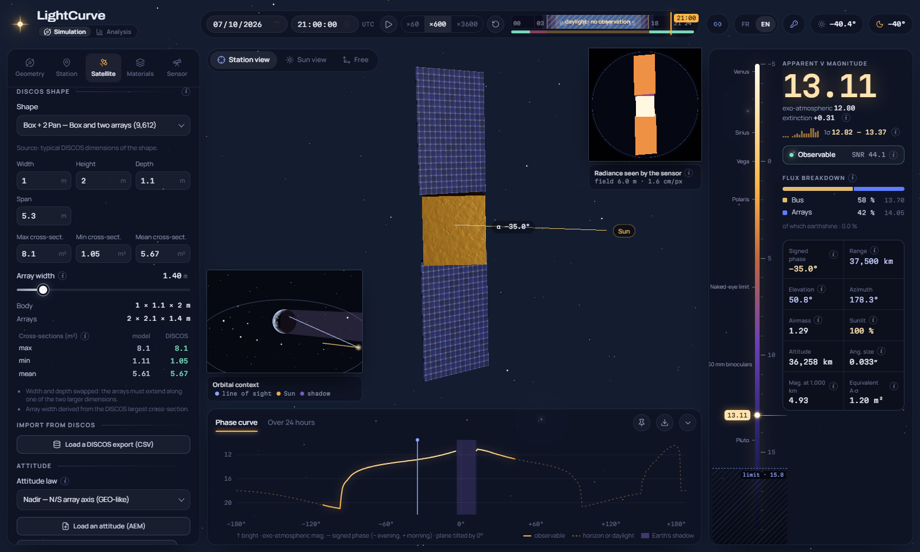
Task: Adjust the Array width slider handle
Action: 43,290
